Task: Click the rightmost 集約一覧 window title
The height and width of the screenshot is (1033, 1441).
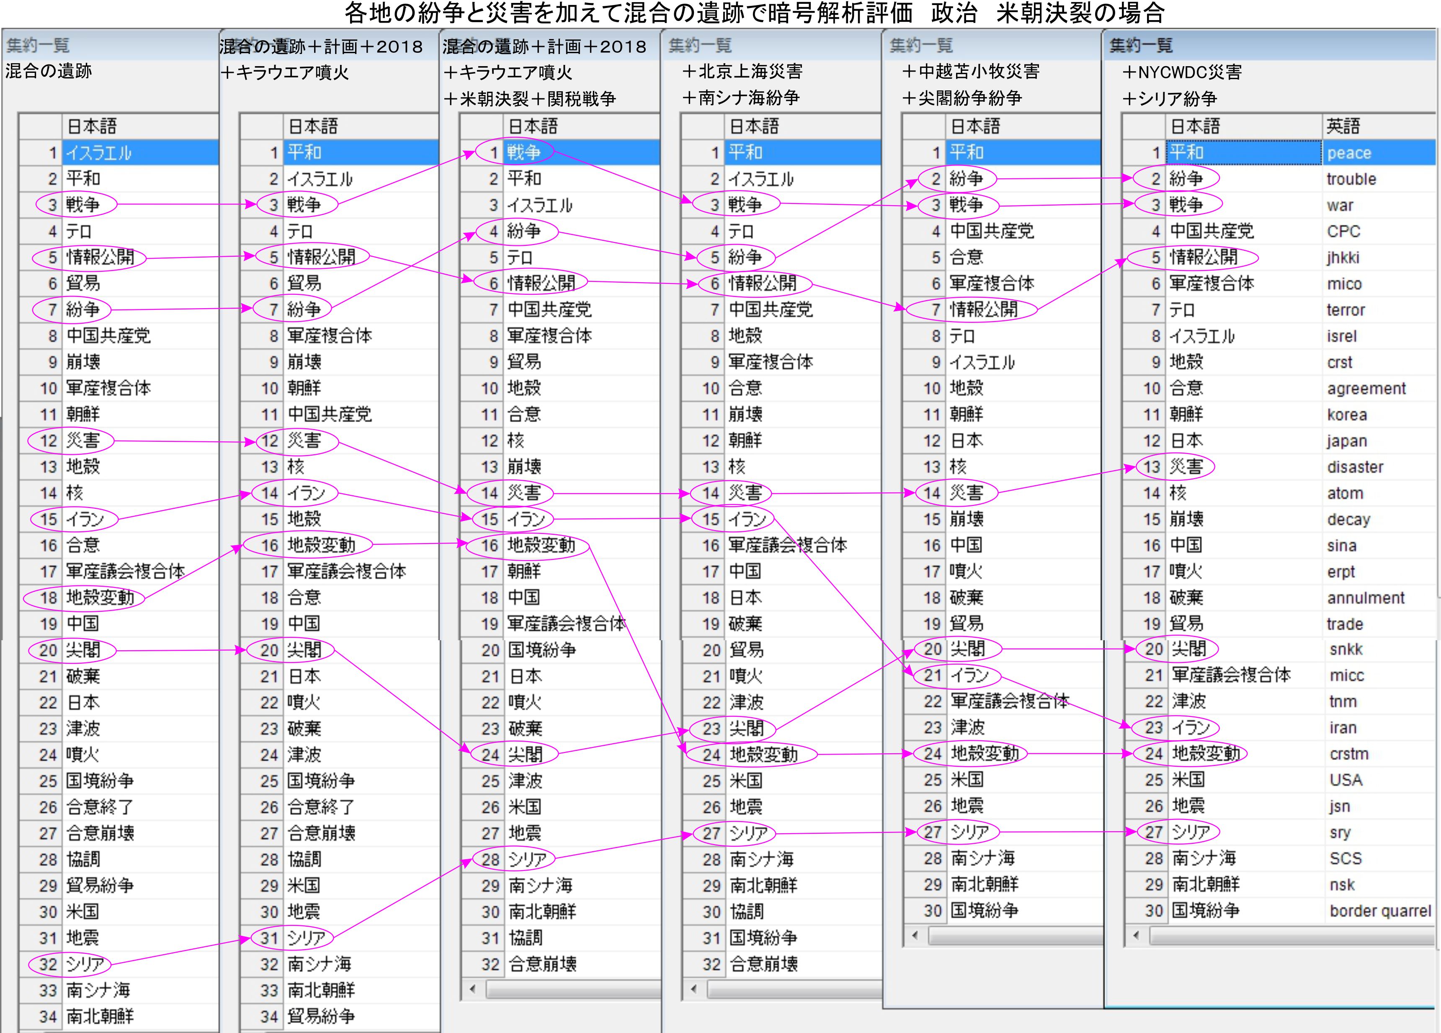Action: (1140, 45)
